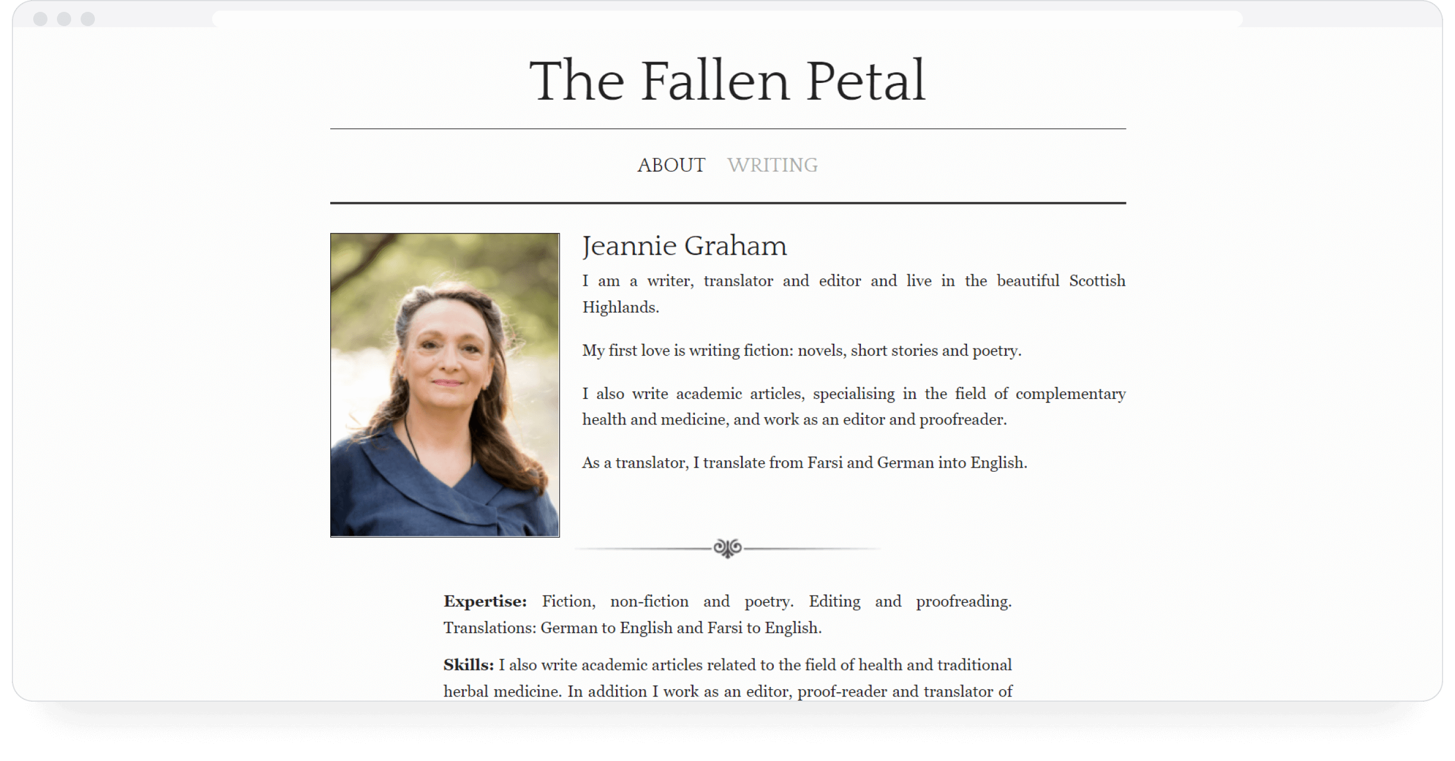
Task: Open dropdown for navigation menu options
Action: pyautogui.click(x=775, y=165)
